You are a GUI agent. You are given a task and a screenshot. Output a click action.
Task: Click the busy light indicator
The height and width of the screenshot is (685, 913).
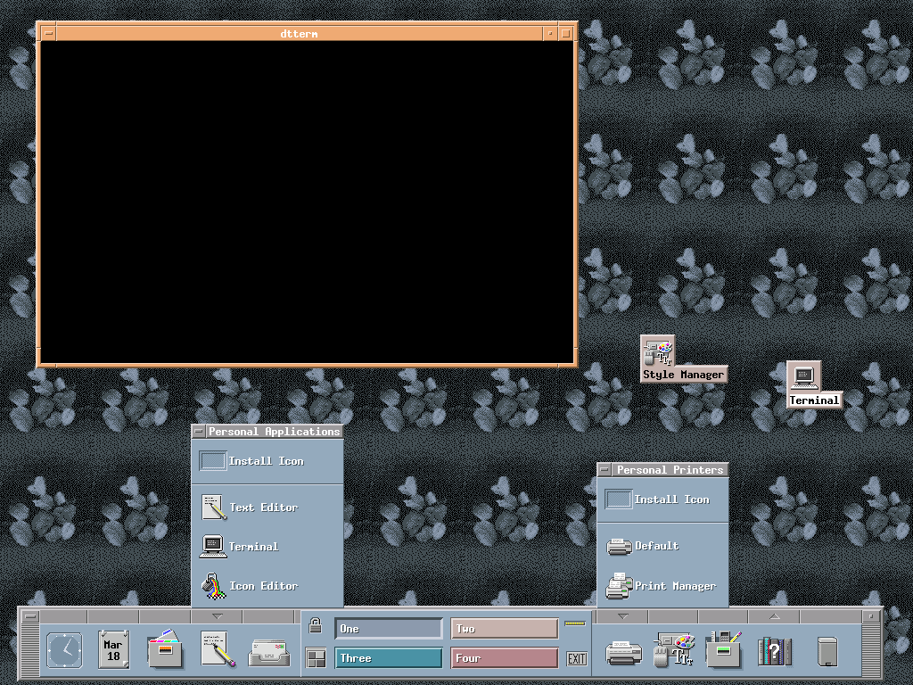coord(575,623)
